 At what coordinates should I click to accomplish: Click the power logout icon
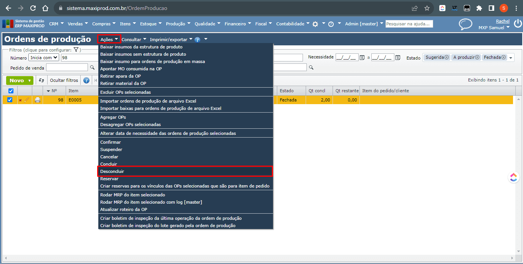pos(518,24)
